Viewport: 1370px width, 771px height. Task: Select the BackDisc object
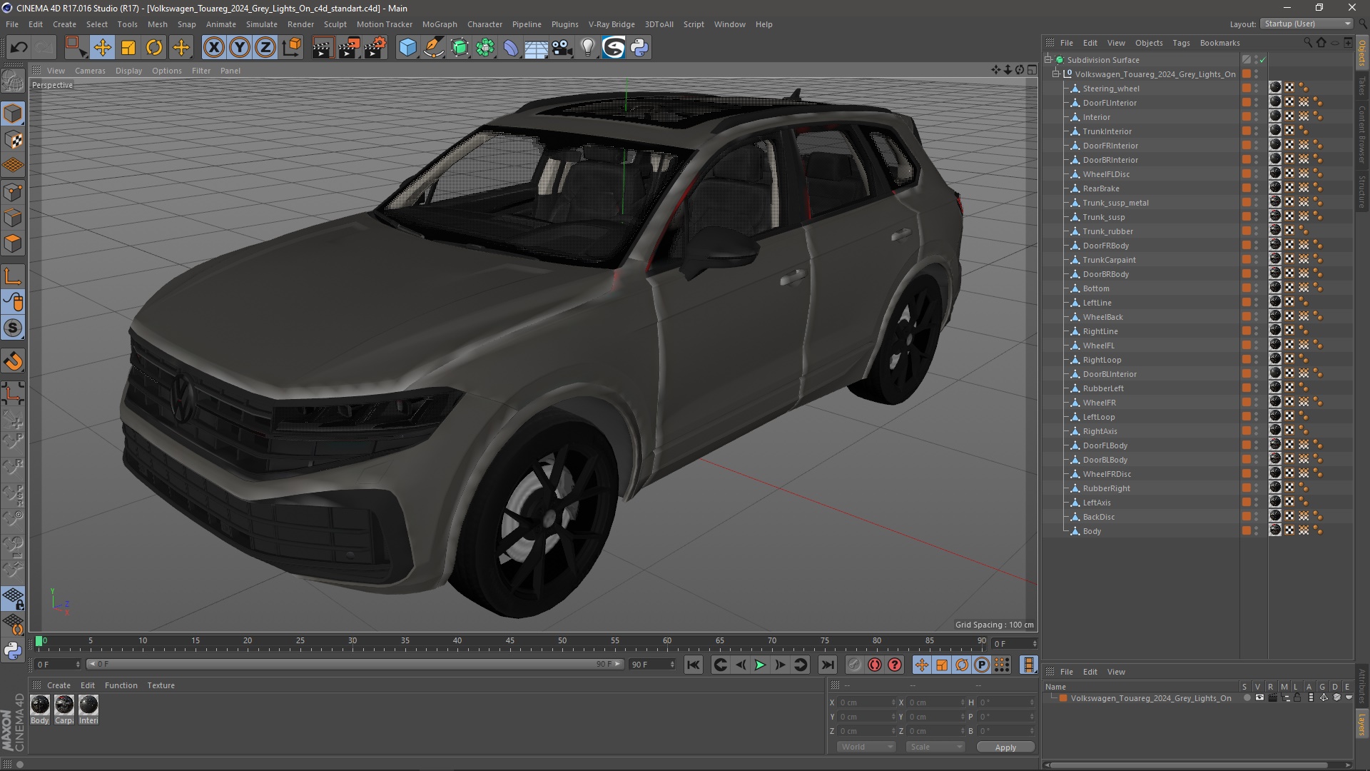(1098, 517)
